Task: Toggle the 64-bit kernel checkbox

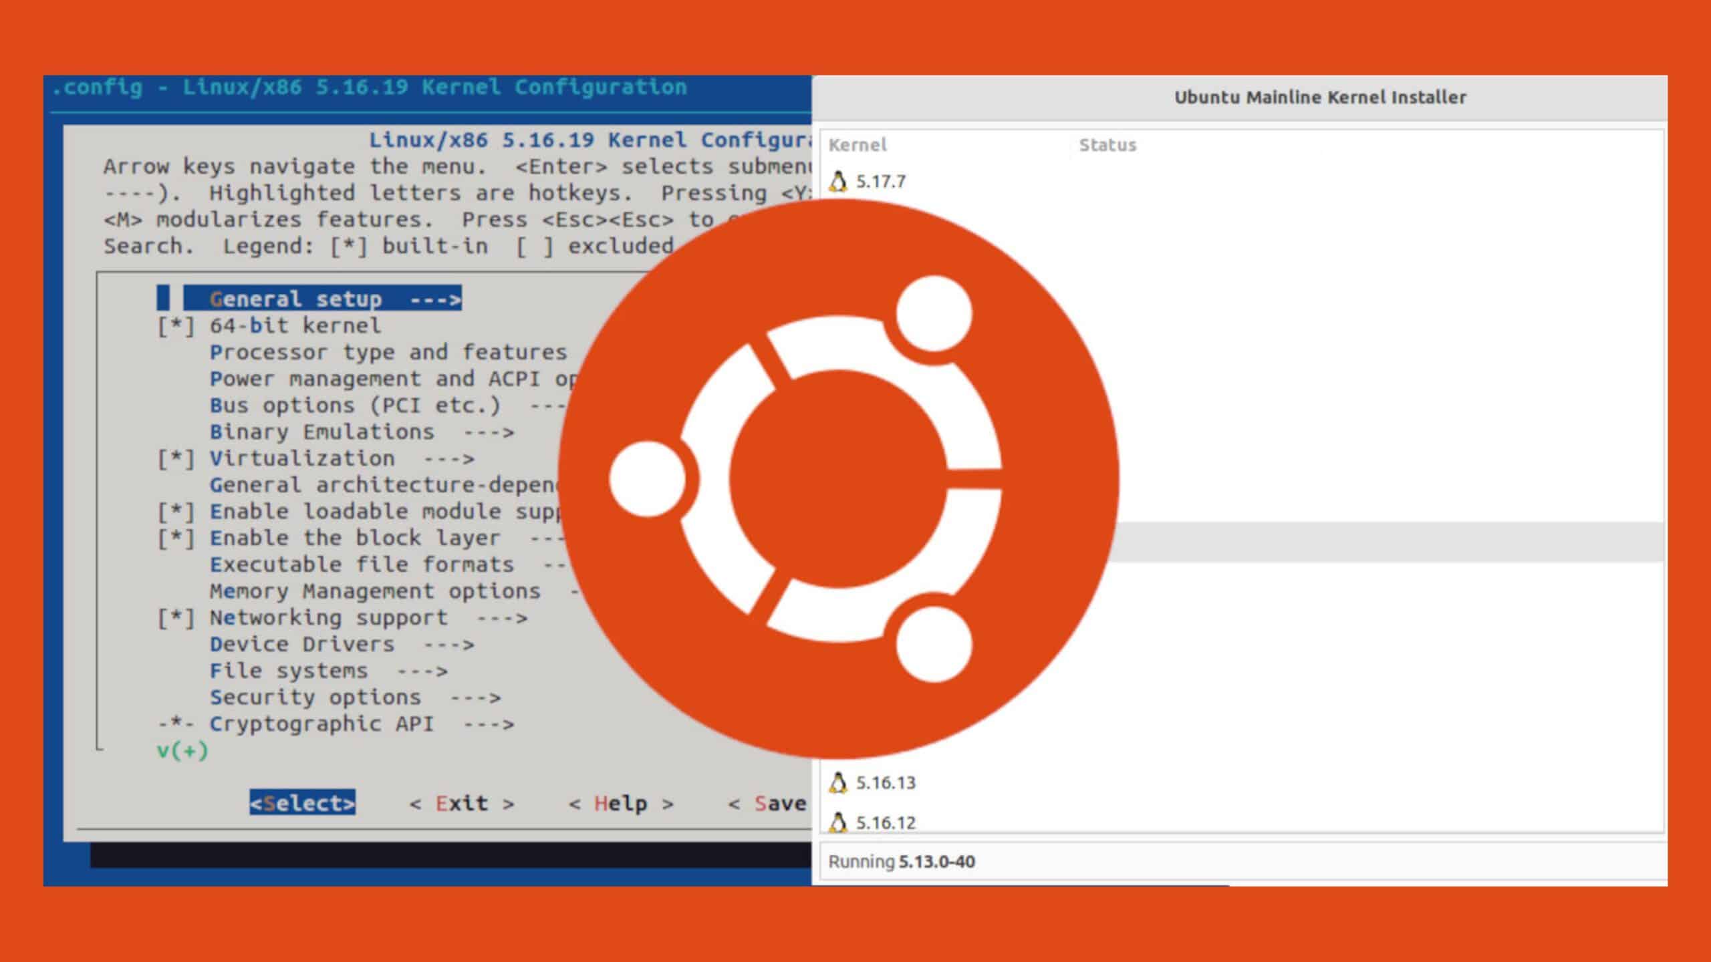Action: [x=176, y=326]
